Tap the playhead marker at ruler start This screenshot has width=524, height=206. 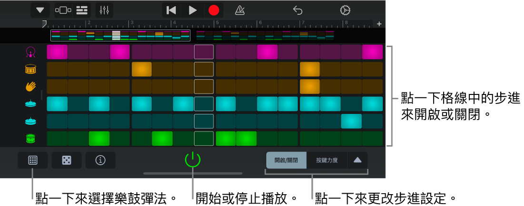pyautogui.click(x=44, y=23)
